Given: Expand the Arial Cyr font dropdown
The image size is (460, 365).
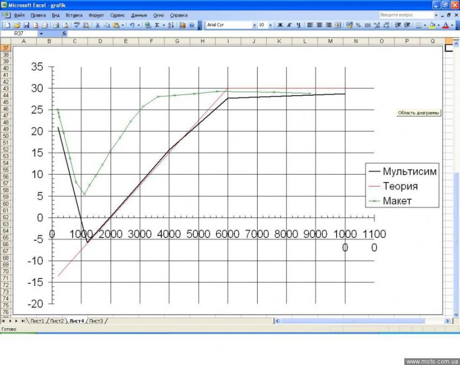Looking at the screenshot, I should (x=254, y=25).
